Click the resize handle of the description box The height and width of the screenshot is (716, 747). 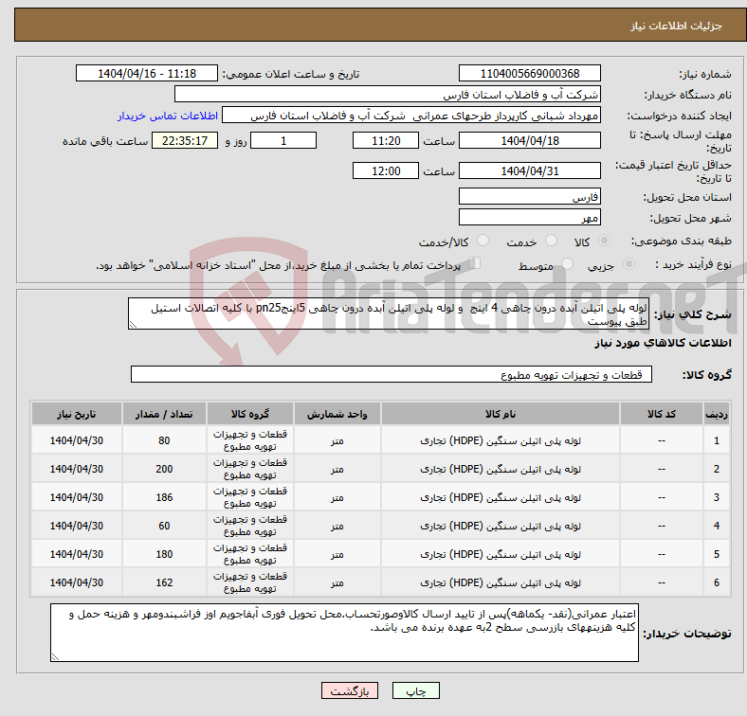click(133, 325)
